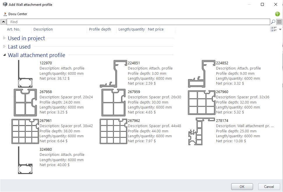The height and width of the screenshot is (192, 283).
Task: Collapse the search bar with arrow button
Action: 3,22
